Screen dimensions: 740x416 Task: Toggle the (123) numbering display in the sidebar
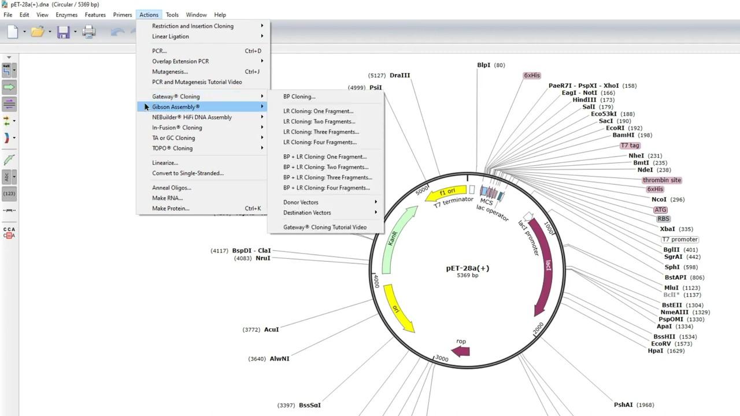[8, 194]
